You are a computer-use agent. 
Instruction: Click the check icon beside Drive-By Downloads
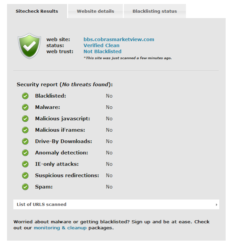[25, 141]
